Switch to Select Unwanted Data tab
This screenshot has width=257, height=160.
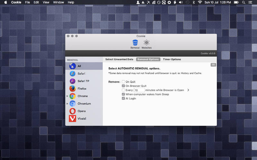coord(119,59)
